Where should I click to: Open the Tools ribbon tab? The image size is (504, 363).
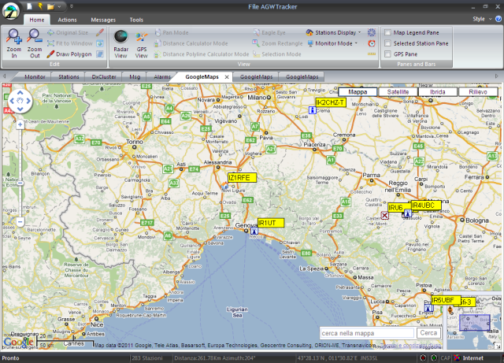tap(136, 20)
